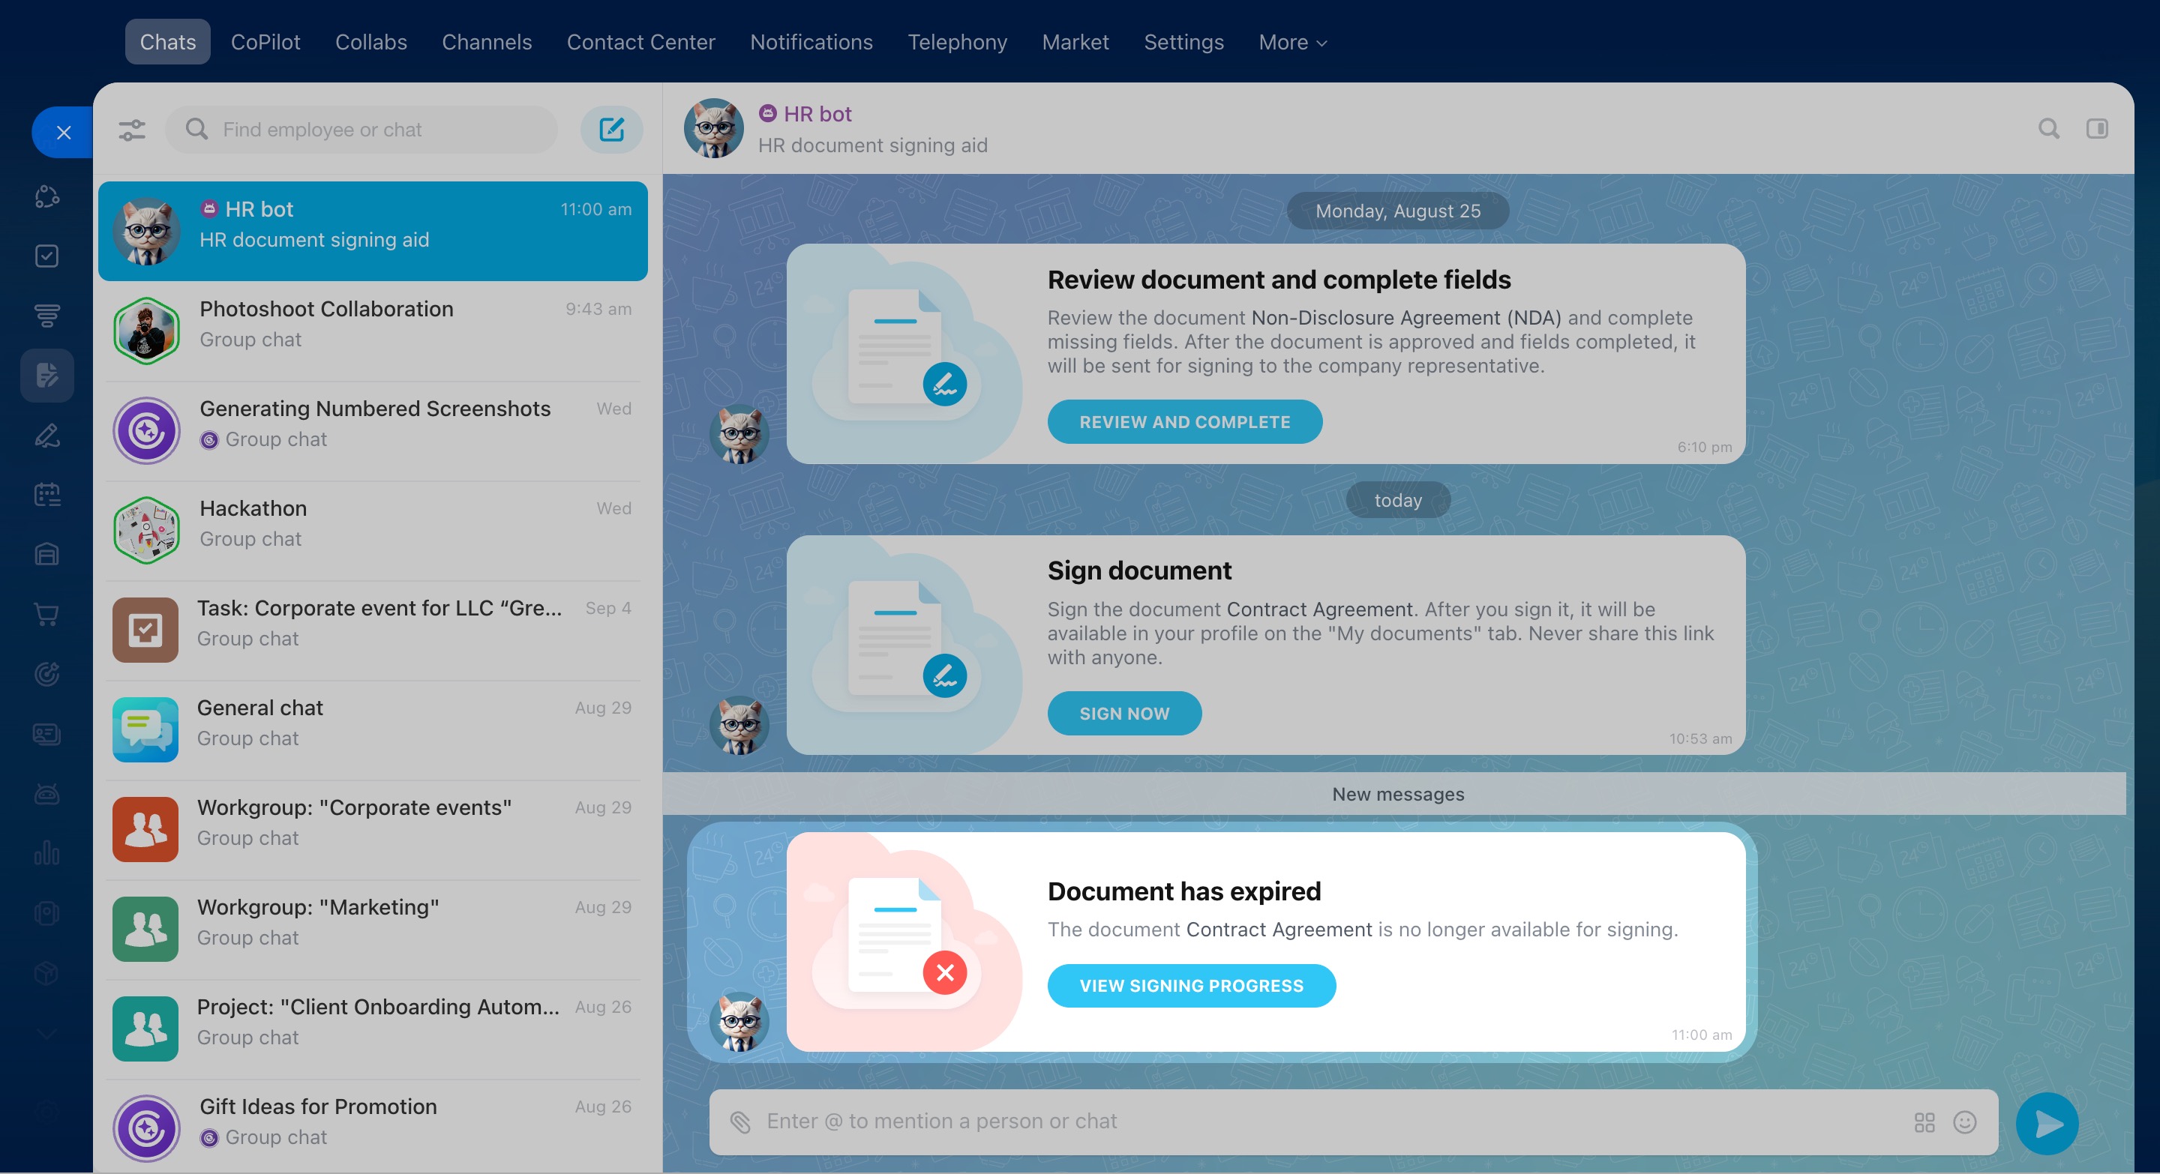Open the Contact Center tab
The width and height of the screenshot is (2160, 1174).
click(x=640, y=42)
